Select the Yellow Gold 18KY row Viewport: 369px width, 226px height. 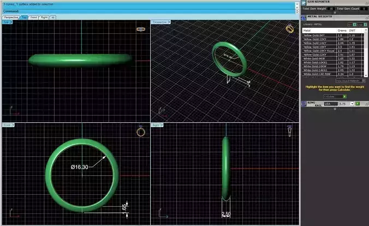point(333,47)
